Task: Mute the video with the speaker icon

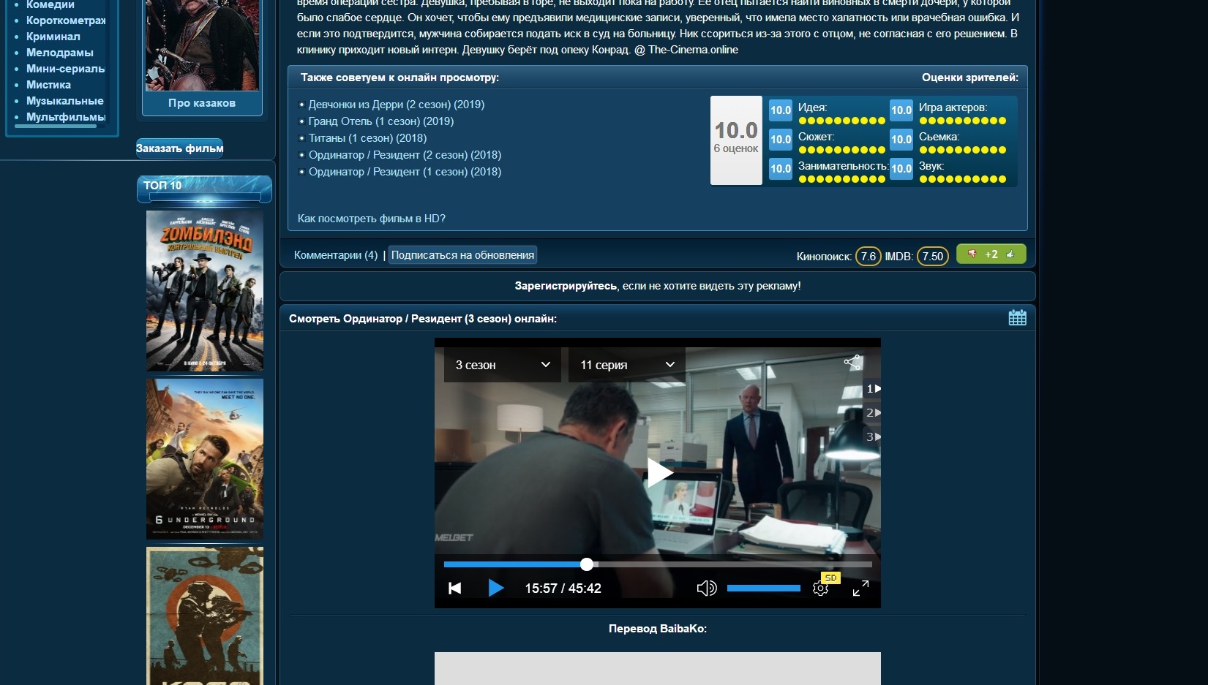Action: (706, 589)
